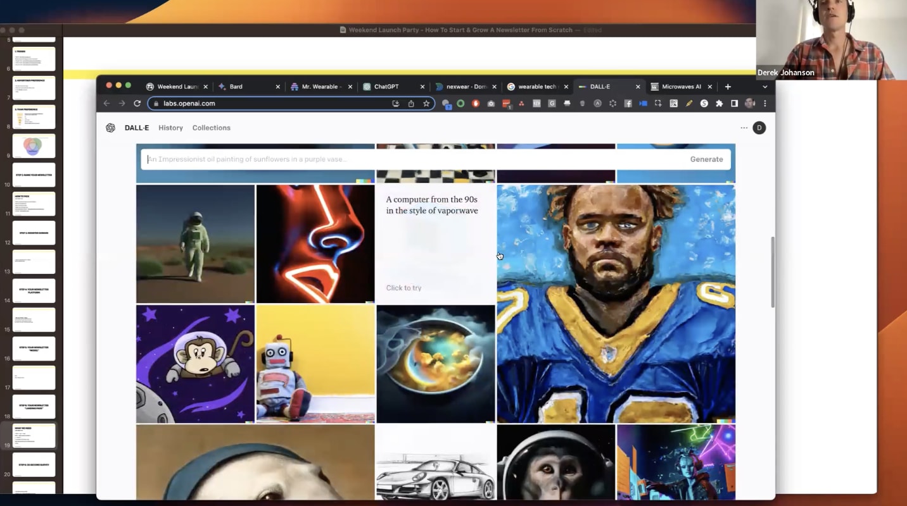907x506 pixels.
Task: Open the Extensions puzzle-piece menu
Action: (x=719, y=104)
